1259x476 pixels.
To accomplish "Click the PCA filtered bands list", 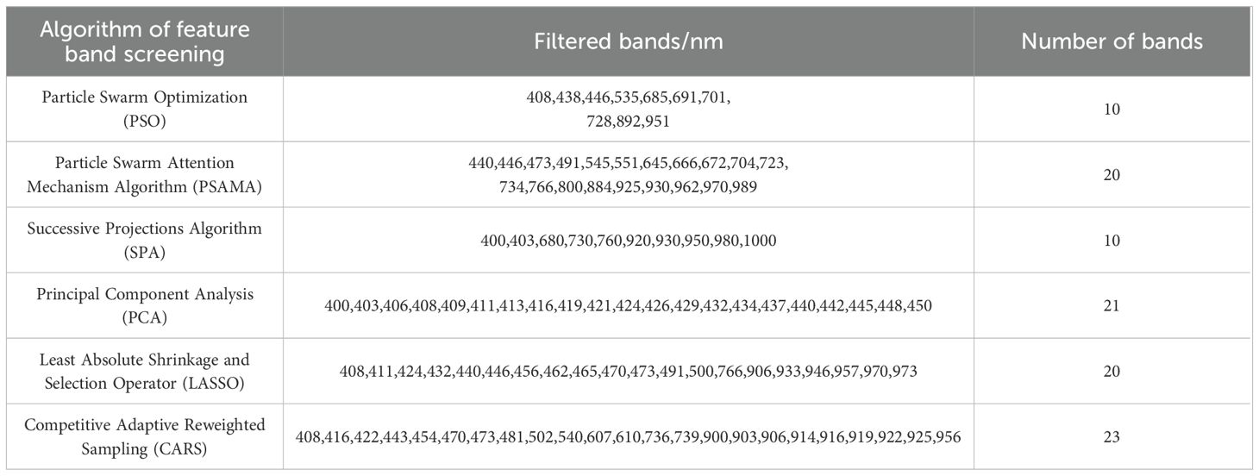I will pos(628,306).
